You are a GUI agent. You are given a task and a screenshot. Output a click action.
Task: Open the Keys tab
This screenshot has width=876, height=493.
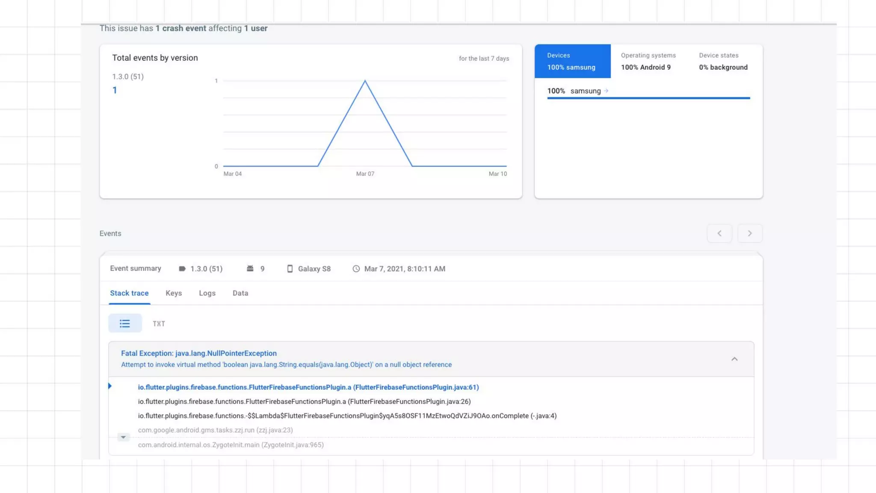[174, 293]
